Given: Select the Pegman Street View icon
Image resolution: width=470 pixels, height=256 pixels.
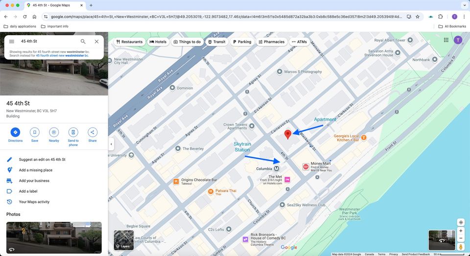Looking at the screenshot, I should pyautogui.click(x=461, y=247).
